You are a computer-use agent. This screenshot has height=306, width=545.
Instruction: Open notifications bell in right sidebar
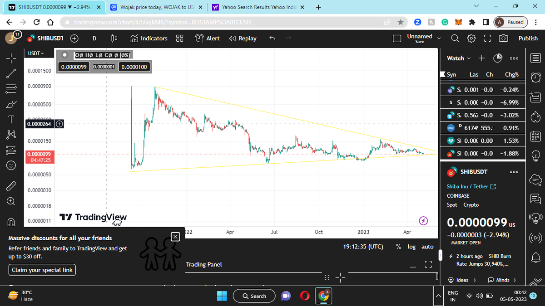pos(535,257)
